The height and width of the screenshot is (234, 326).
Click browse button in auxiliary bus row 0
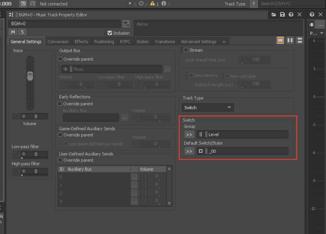pos(134,177)
